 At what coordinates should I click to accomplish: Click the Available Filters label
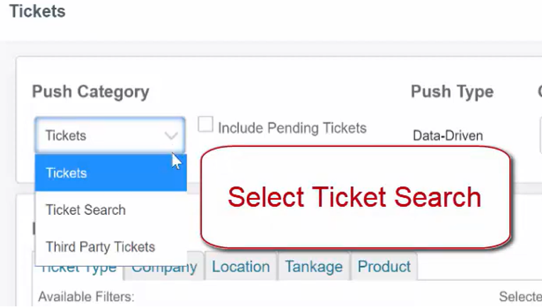click(x=86, y=297)
